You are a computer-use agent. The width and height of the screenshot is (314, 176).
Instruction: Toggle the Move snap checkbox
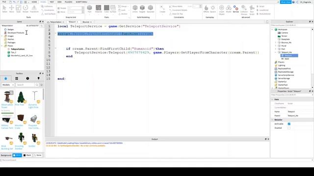coord(59,12)
